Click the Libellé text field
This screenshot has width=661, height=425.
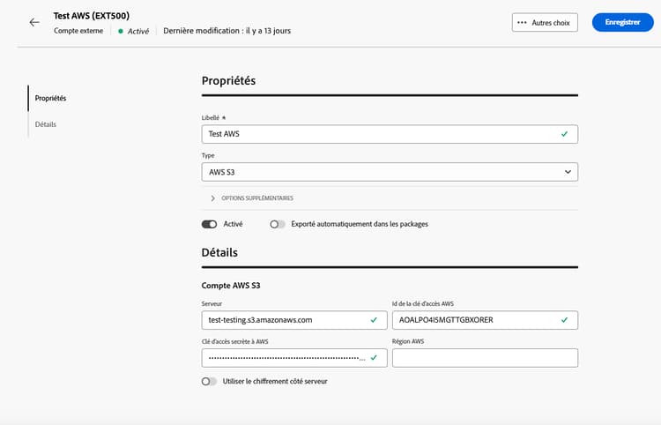coord(379,134)
